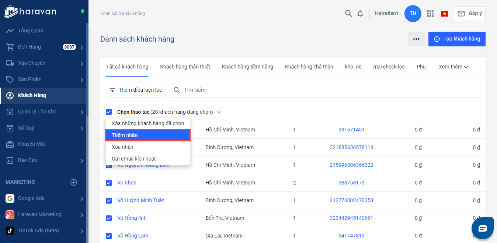497x243 pixels.
Task: Open customer Võ Huỳnh Minh Tuấn
Action: coord(141,201)
